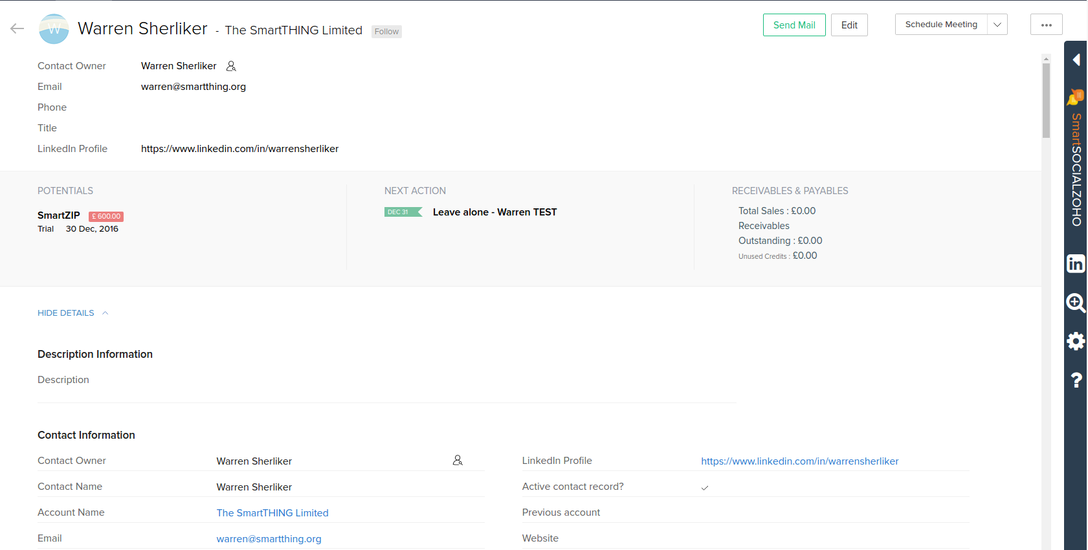Go back using the left arrow
This screenshot has width=1088, height=550.
tap(17, 28)
